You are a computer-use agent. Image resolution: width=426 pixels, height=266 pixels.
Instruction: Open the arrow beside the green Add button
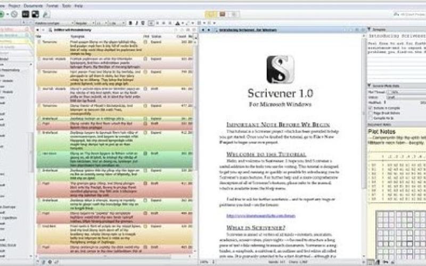click(x=7, y=14)
